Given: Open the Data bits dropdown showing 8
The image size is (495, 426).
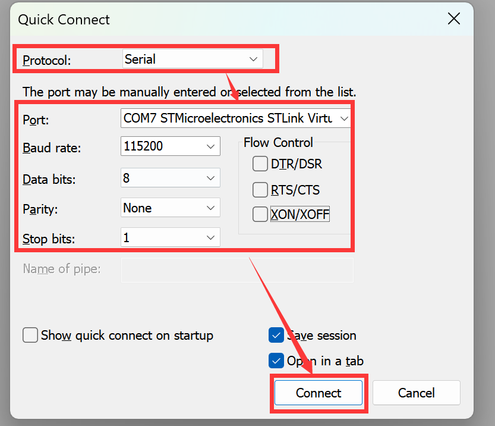Looking at the screenshot, I should point(170,178).
